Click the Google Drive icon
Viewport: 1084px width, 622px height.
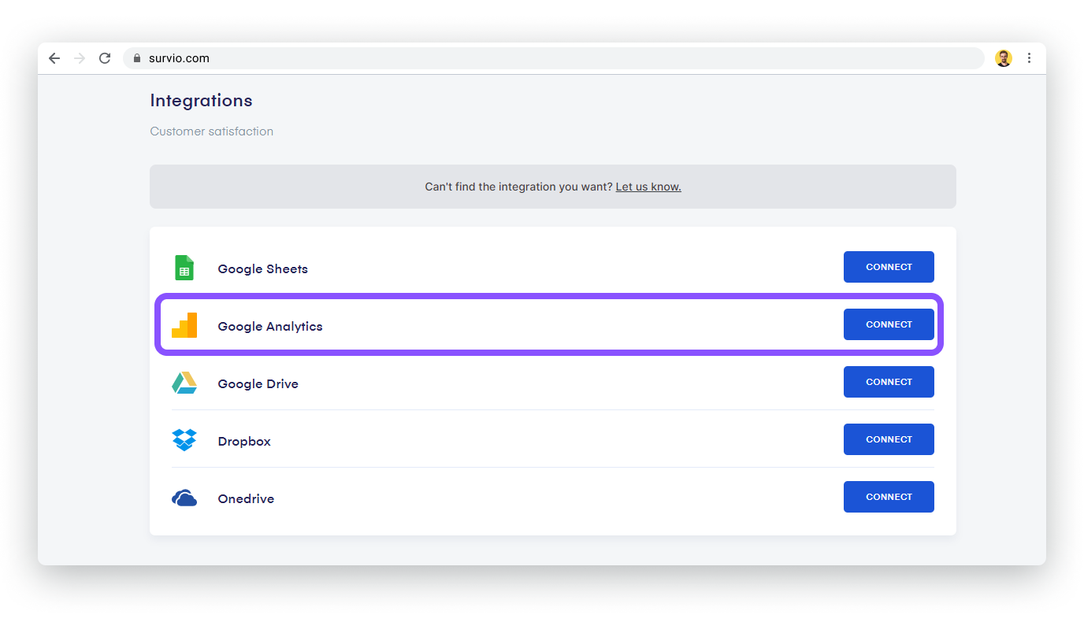pos(184,383)
